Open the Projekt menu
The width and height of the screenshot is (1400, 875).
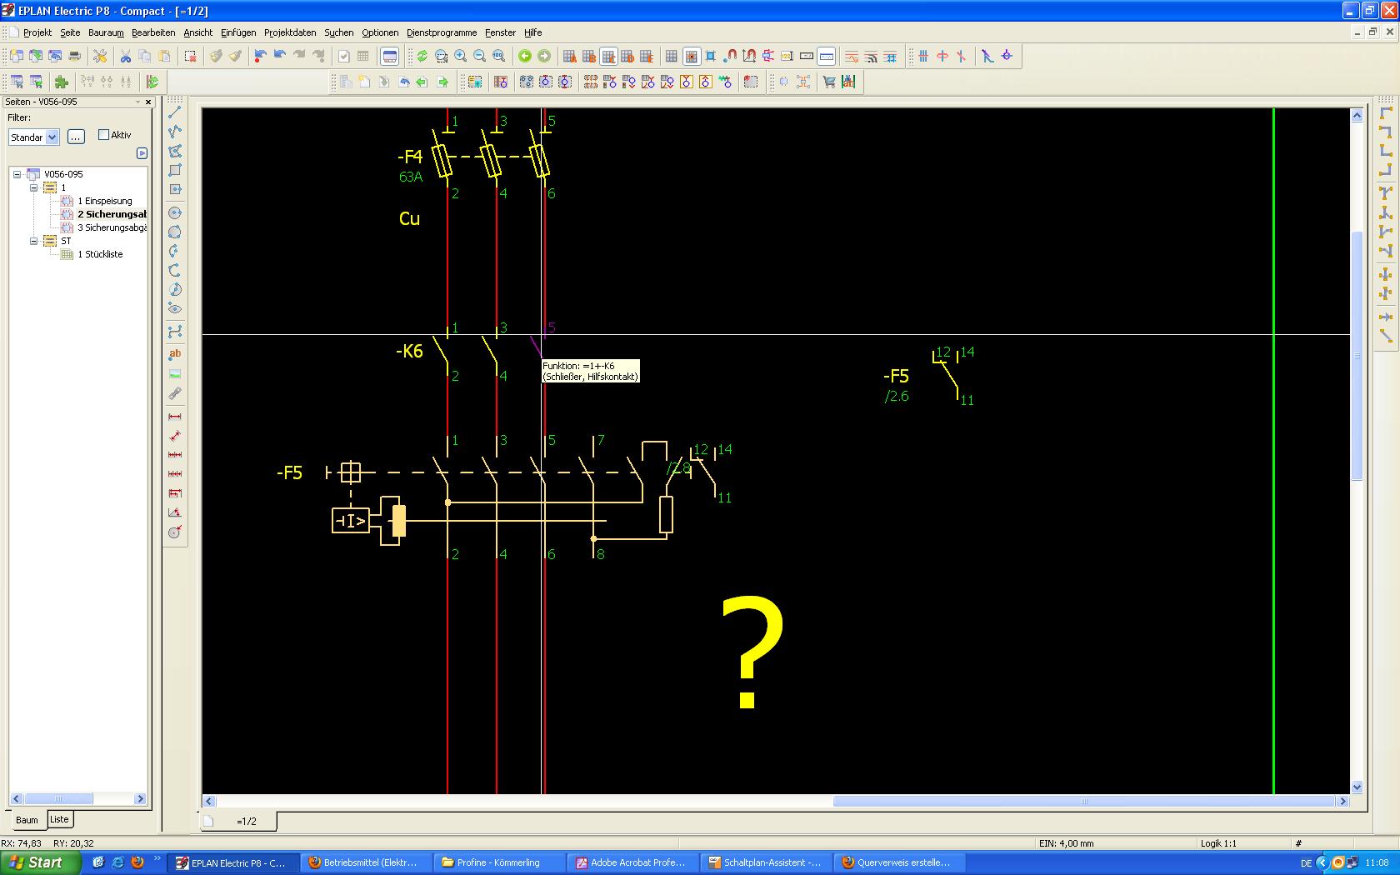coord(37,32)
